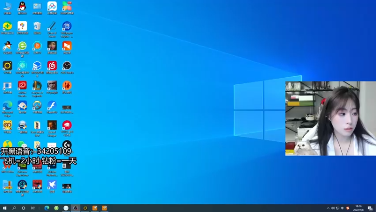Launch the black-and-yellow YY streaming icon
The width and height of the screenshot is (376, 212).
(8, 67)
